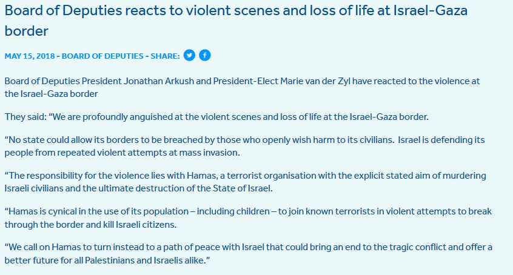The height and width of the screenshot is (275, 513).
Task: Click the paragraph starting "Hamas is cynical"
Action: click(247, 218)
